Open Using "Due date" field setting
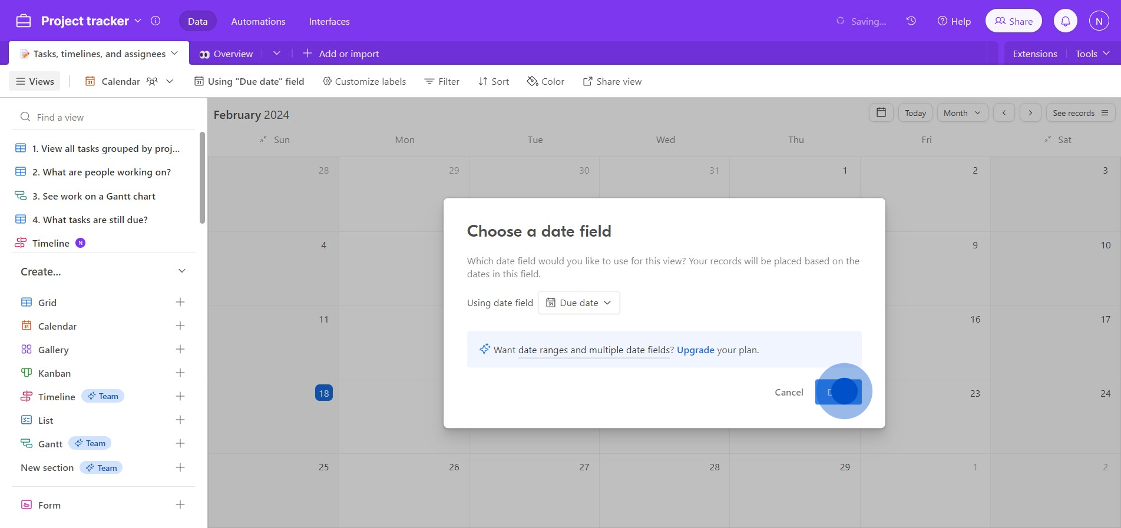1121x528 pixels. pyautogui.click(x=249, y=81)
